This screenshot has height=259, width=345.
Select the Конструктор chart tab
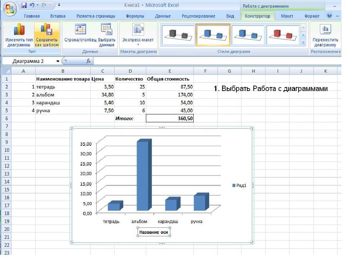coord(258,16)
